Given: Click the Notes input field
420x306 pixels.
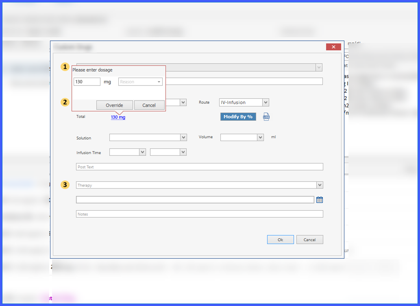Looking at the screenshot, I should click(200, 214).
